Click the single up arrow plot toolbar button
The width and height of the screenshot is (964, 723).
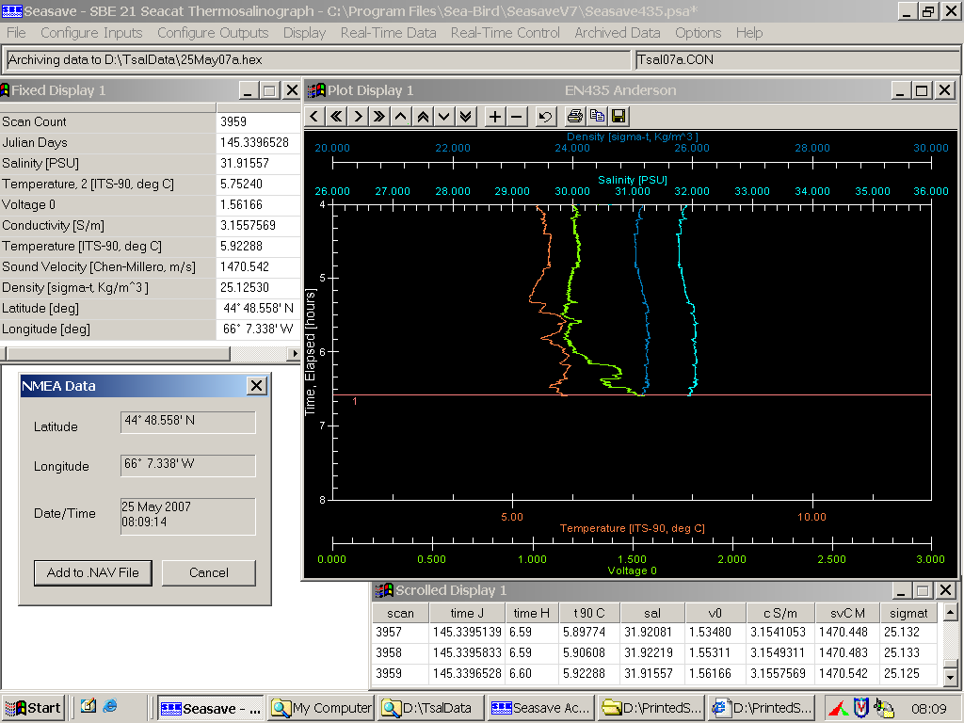pos(401,116)
